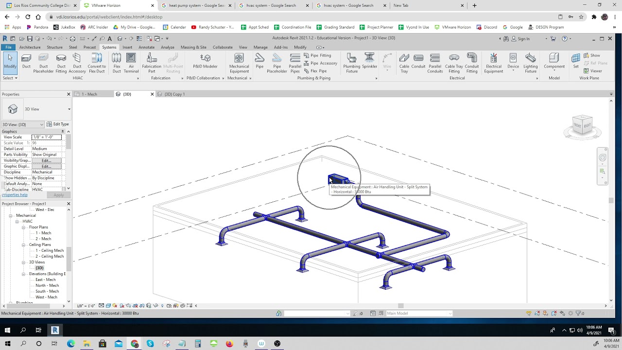
Task: Activate the Pipe tool
Action: [259, 61]
